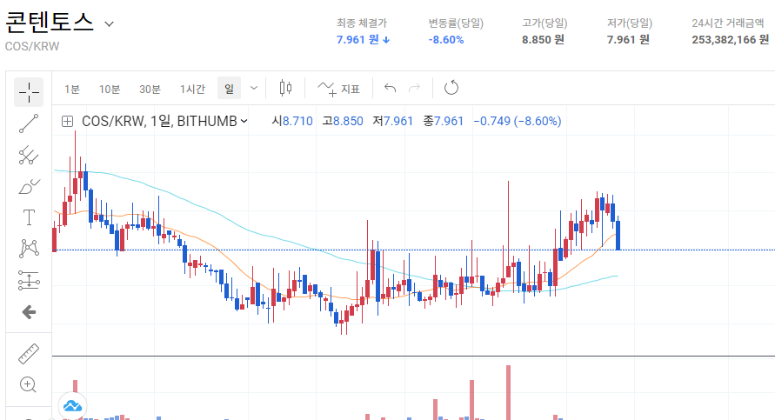Click the close value 종7.961 in legend
The height and width of the screenshot is (420, 775).
coord(444,121)
